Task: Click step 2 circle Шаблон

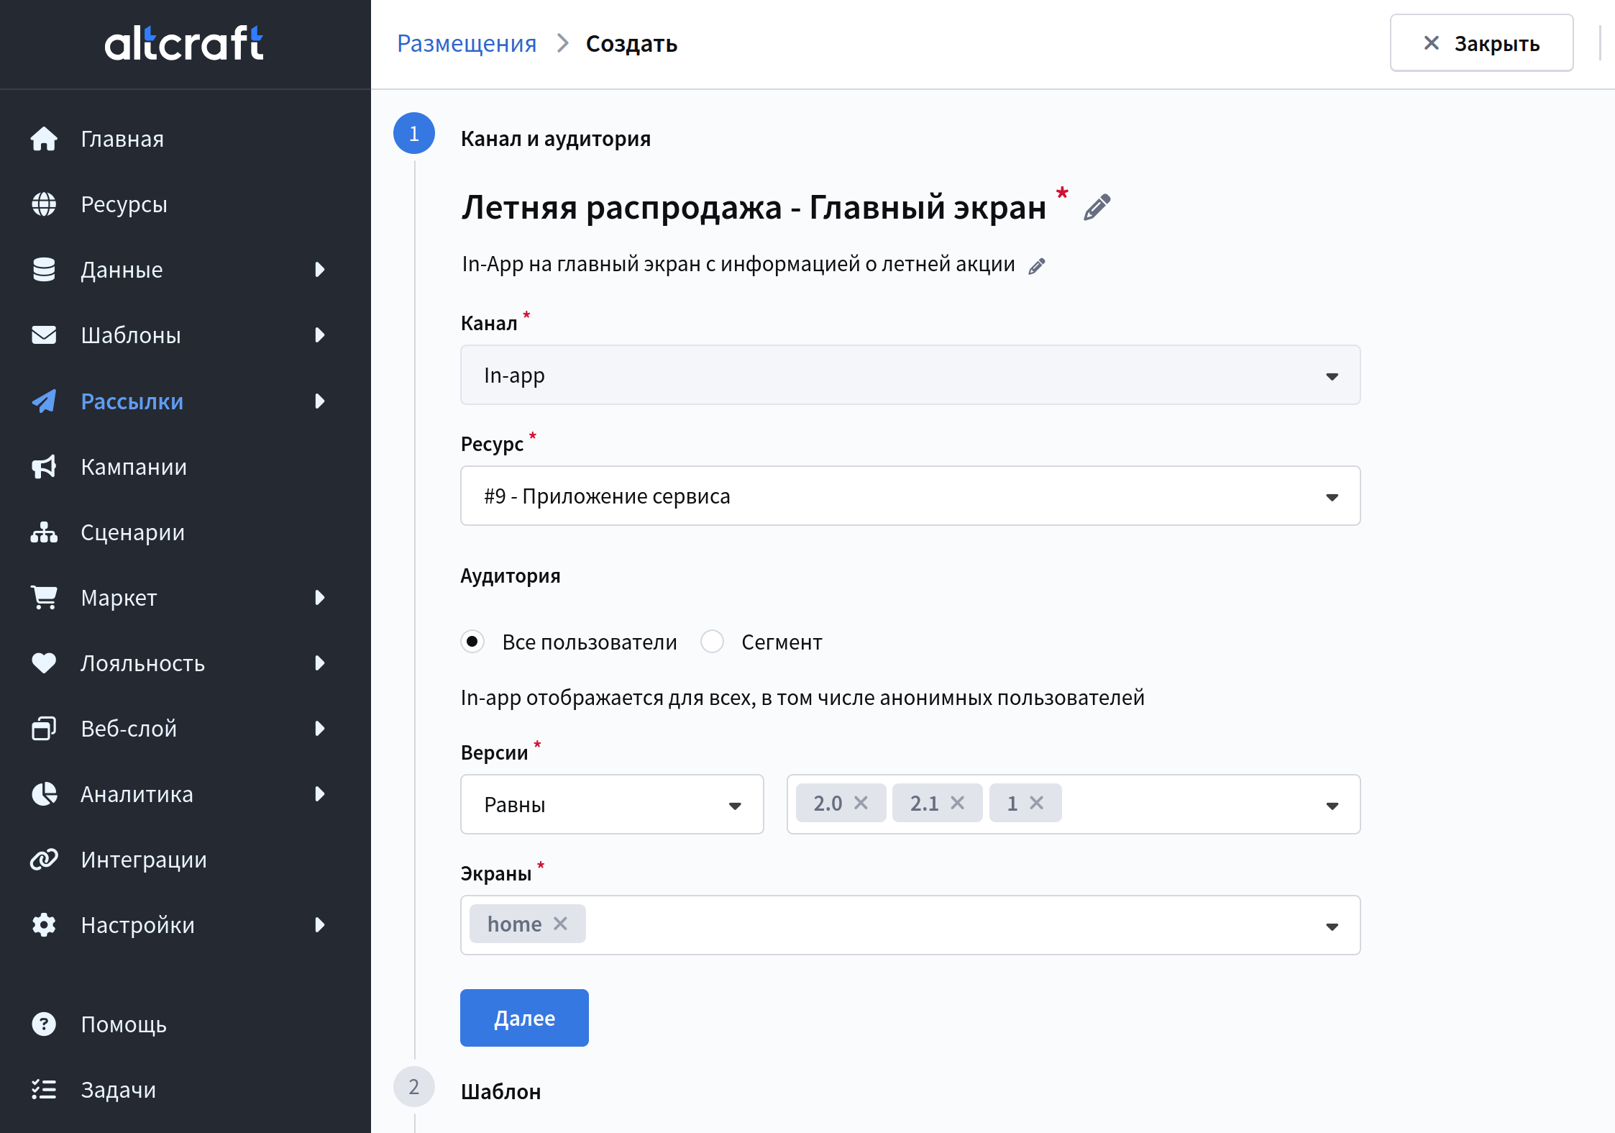Action: (414, 1087)
